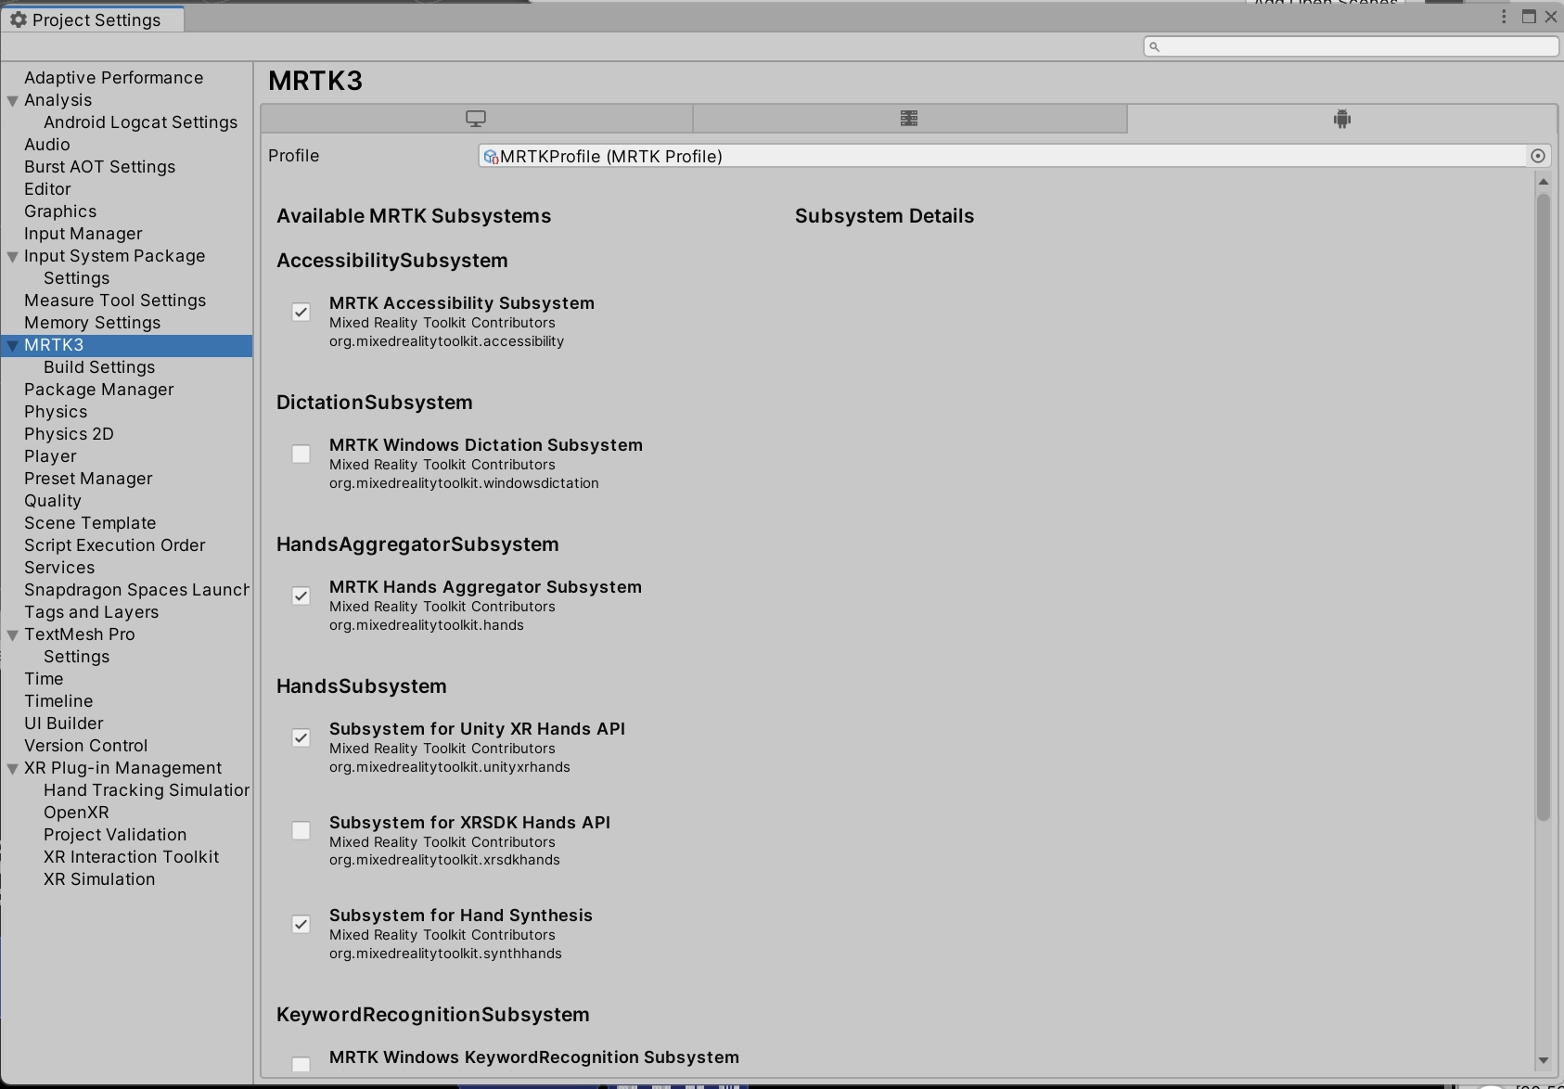Open UI Builder settings
The image size is (1564, 1089).
point(126,724)
